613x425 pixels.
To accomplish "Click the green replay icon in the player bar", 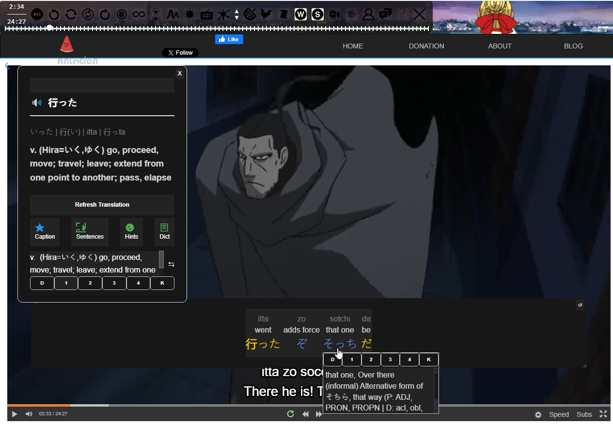I will 291,414.
